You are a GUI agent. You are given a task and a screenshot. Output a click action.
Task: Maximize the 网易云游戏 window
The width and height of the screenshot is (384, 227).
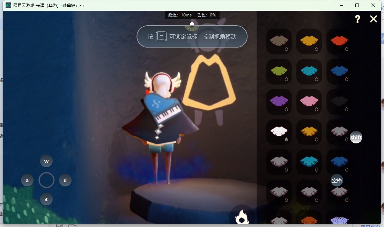pos(357,5)
